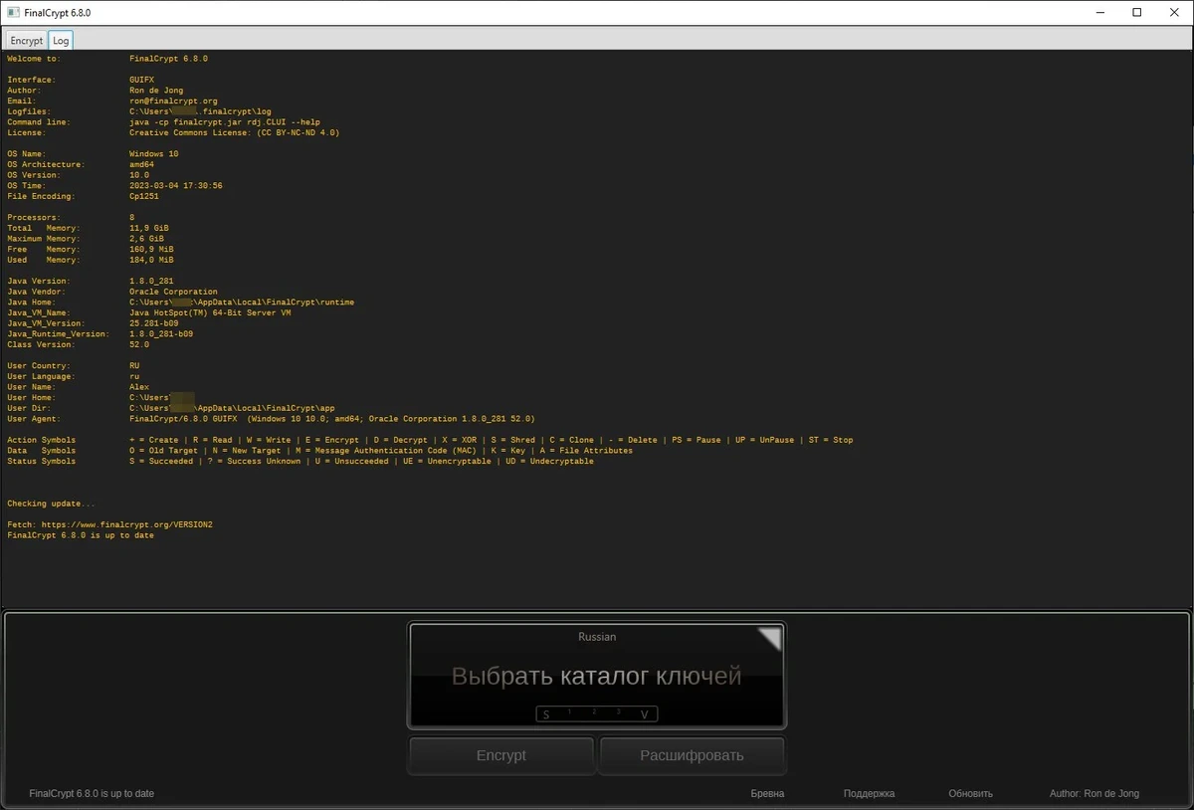Click the Oracle Corporation Java Vendor value
This screenshot has width=1194, height=810.
pyautogui.click(x=173, y=293)
